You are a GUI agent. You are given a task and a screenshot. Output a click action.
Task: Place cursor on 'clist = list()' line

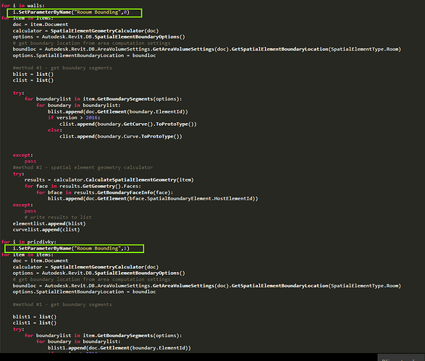[33, 80]
